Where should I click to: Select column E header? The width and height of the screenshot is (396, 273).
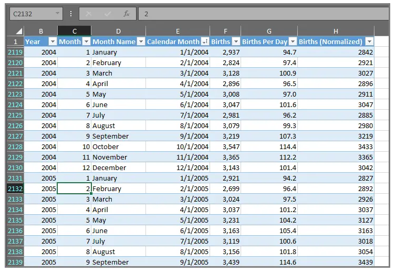178,31
